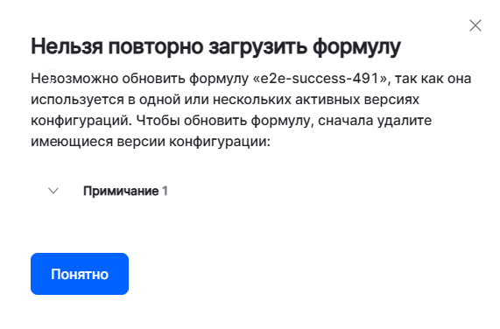Expand the Примичание section chevron

(x=53, y=191)
